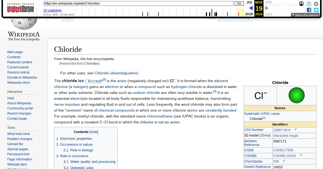Open the nerve impulses link
The image size is (323, 169).
click(67, 104)
